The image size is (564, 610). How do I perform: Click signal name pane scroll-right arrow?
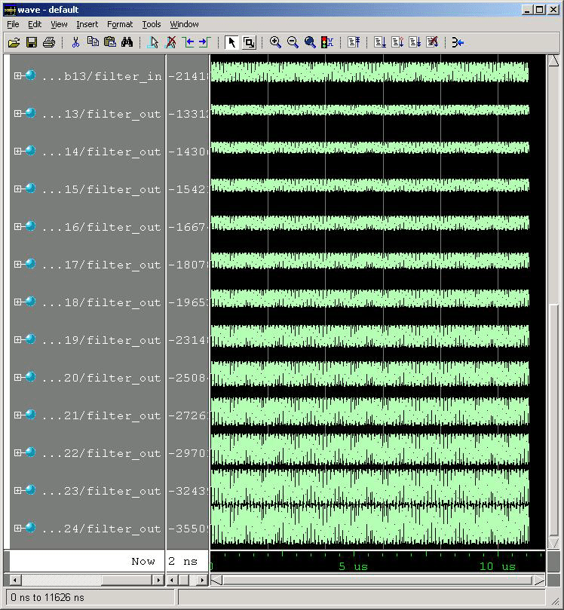pos(158,581)
